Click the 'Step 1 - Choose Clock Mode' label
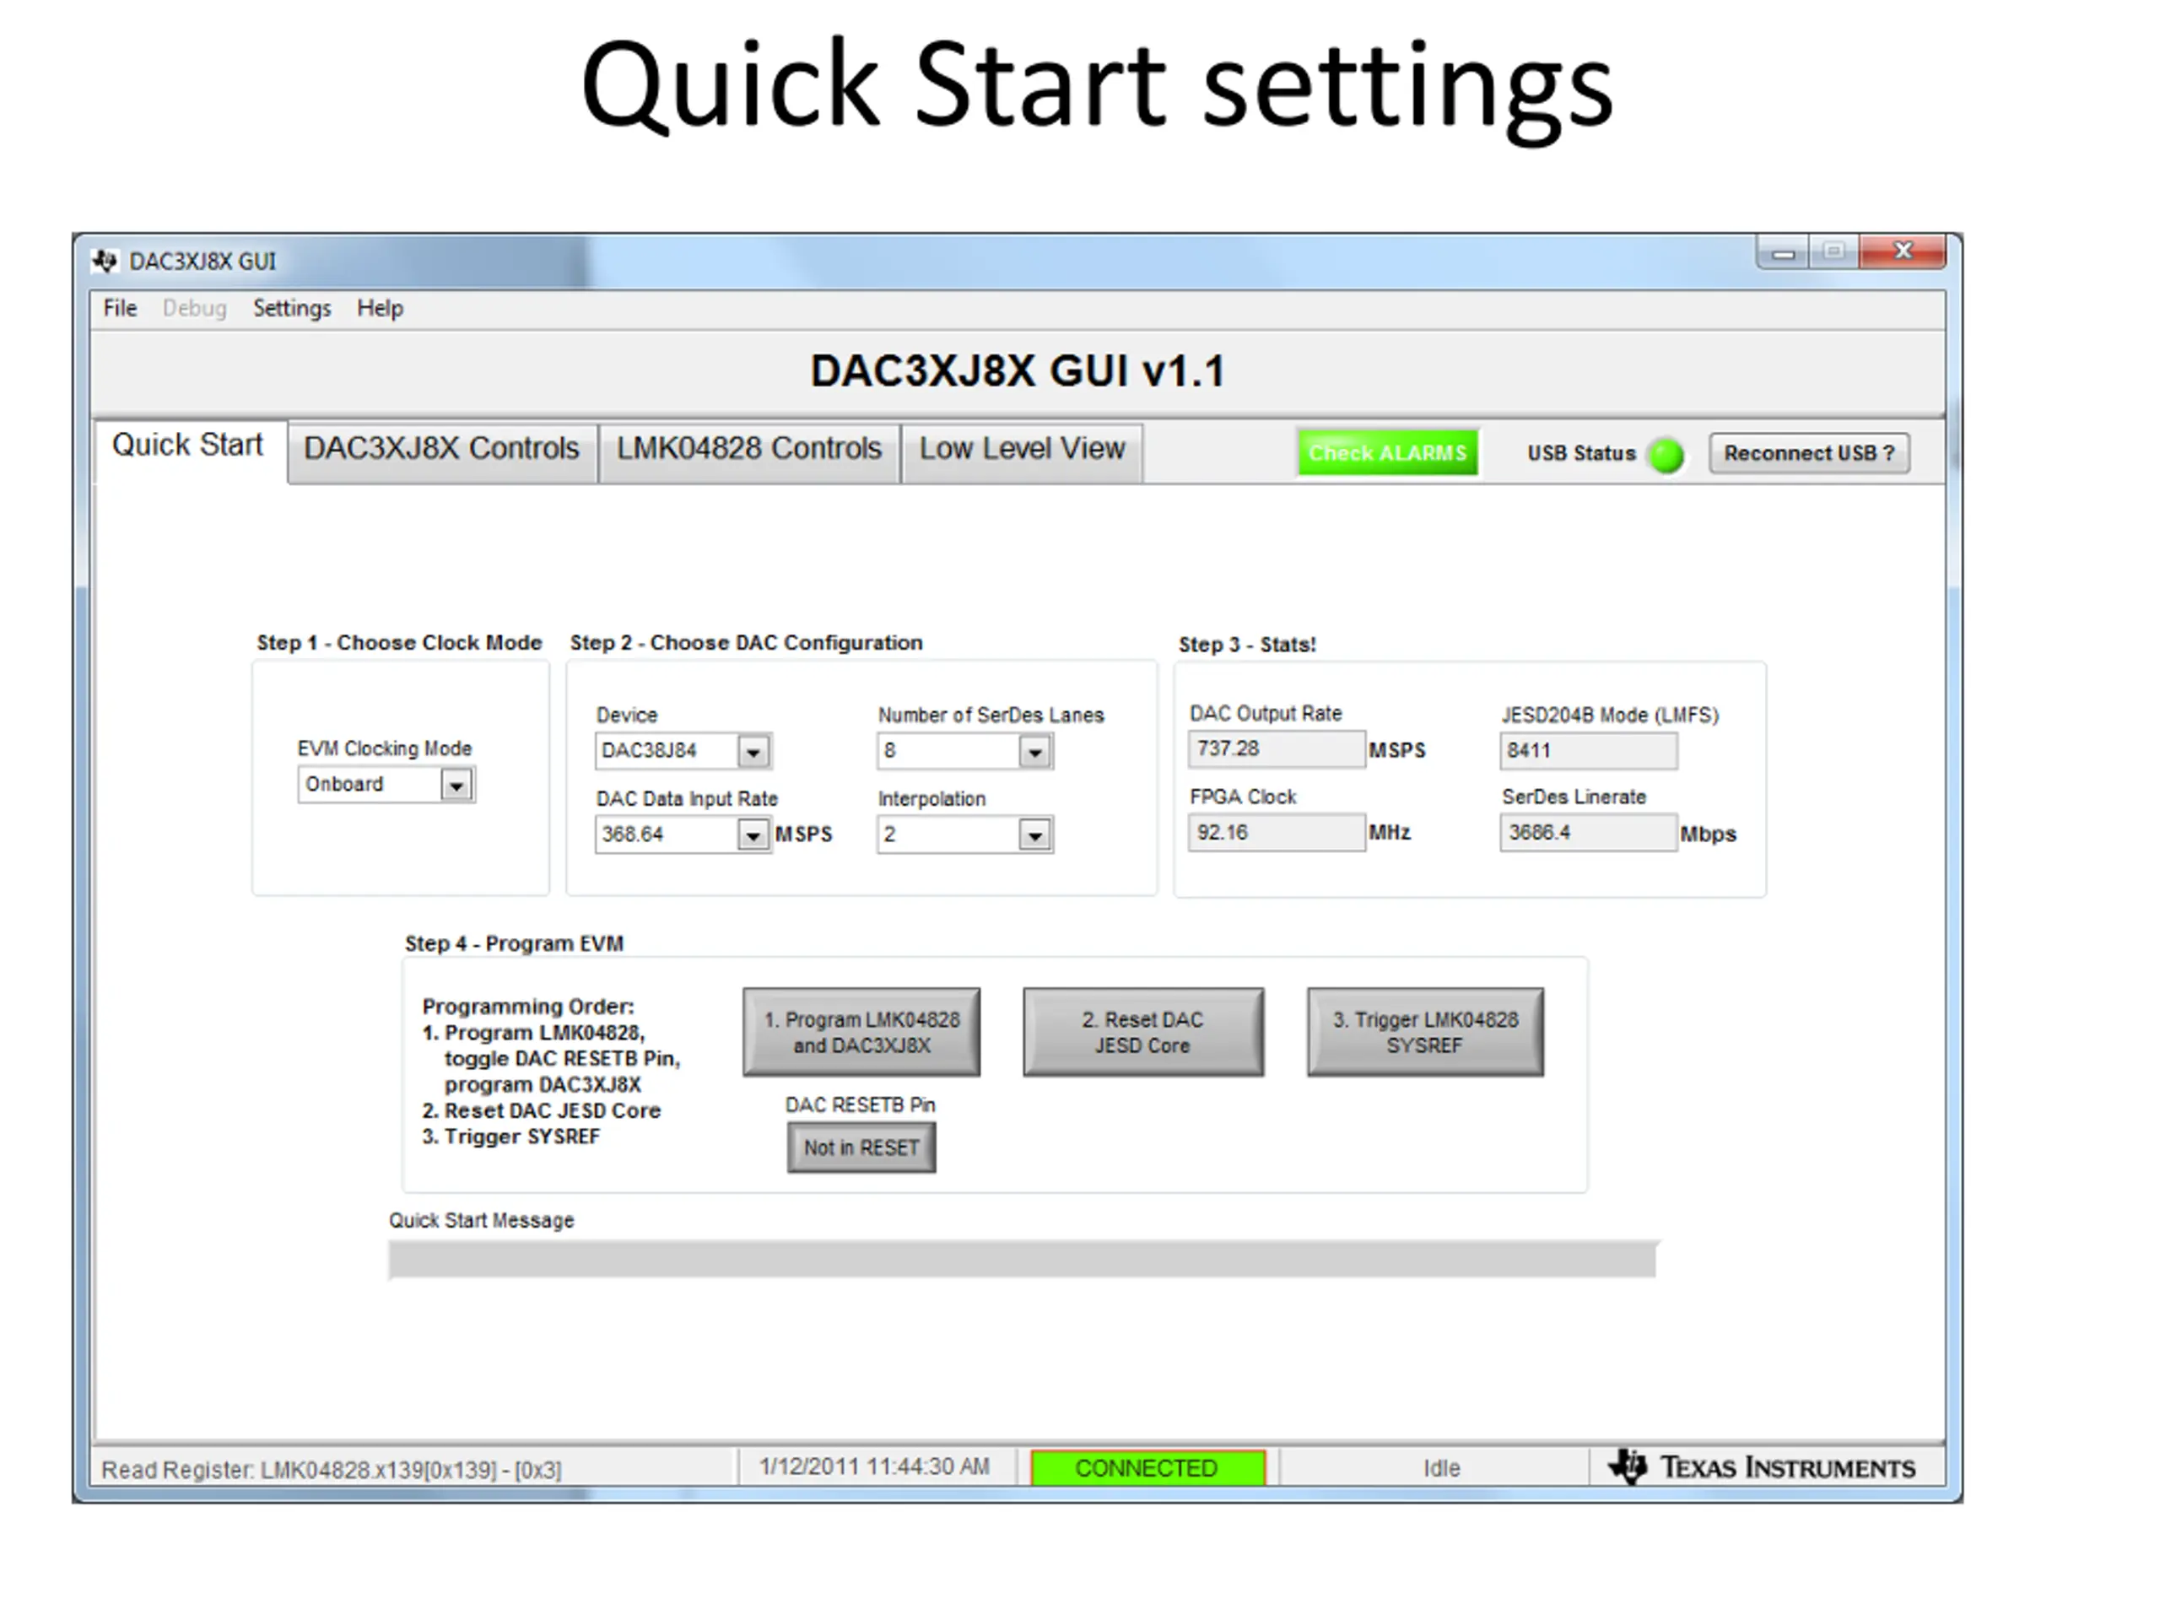 pyautogui.click(x=399, y=643)
